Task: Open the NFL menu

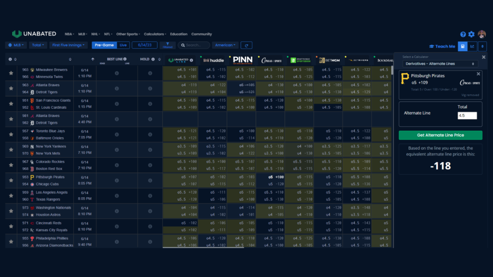Action: pyautogui.click(x=108, y=34)
